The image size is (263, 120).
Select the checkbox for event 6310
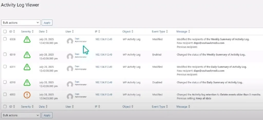pyautogui.click(x=5, y=82)
